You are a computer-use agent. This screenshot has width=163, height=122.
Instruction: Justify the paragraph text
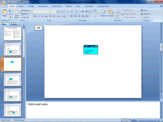pos(83,16)
